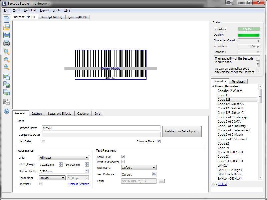267x200 pixels.
Task: Open the Export menu
Action: click(x=44, y=10)
